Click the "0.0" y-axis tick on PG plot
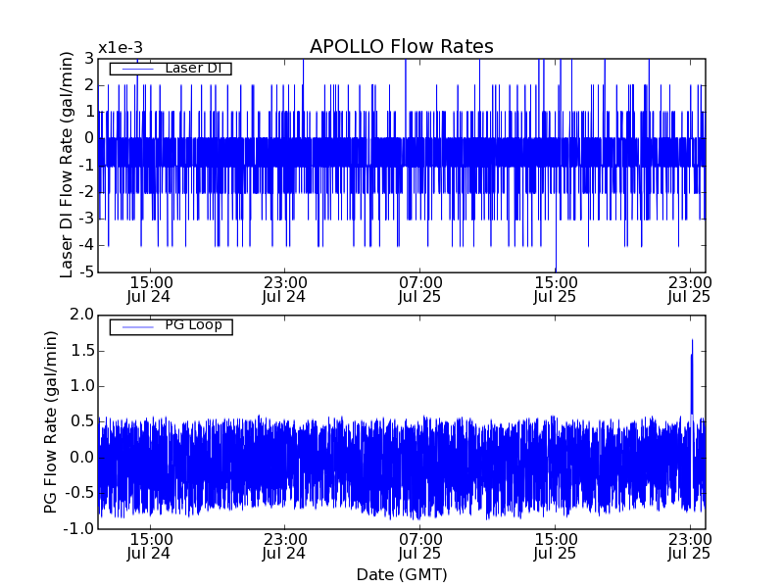Image resolution: width=784 pixels, height=588 pixels. [81, 457]
